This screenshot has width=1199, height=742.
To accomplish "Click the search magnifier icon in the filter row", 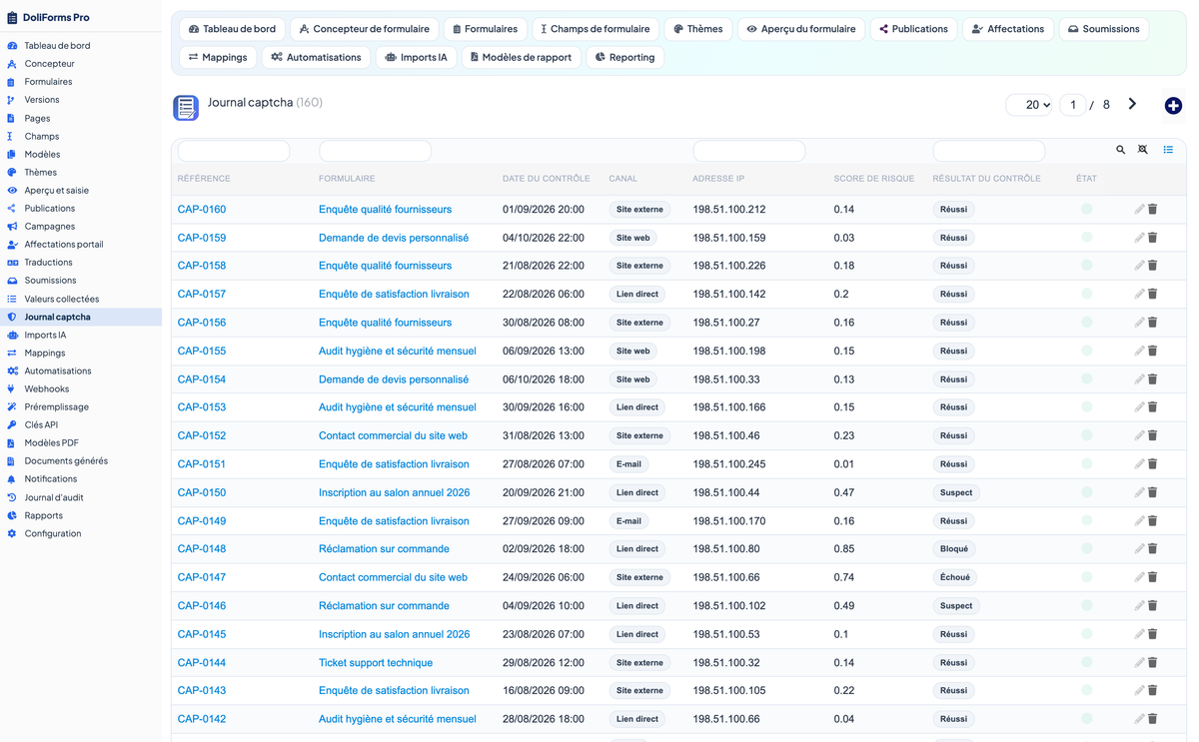I will [x=1120, y=150].
